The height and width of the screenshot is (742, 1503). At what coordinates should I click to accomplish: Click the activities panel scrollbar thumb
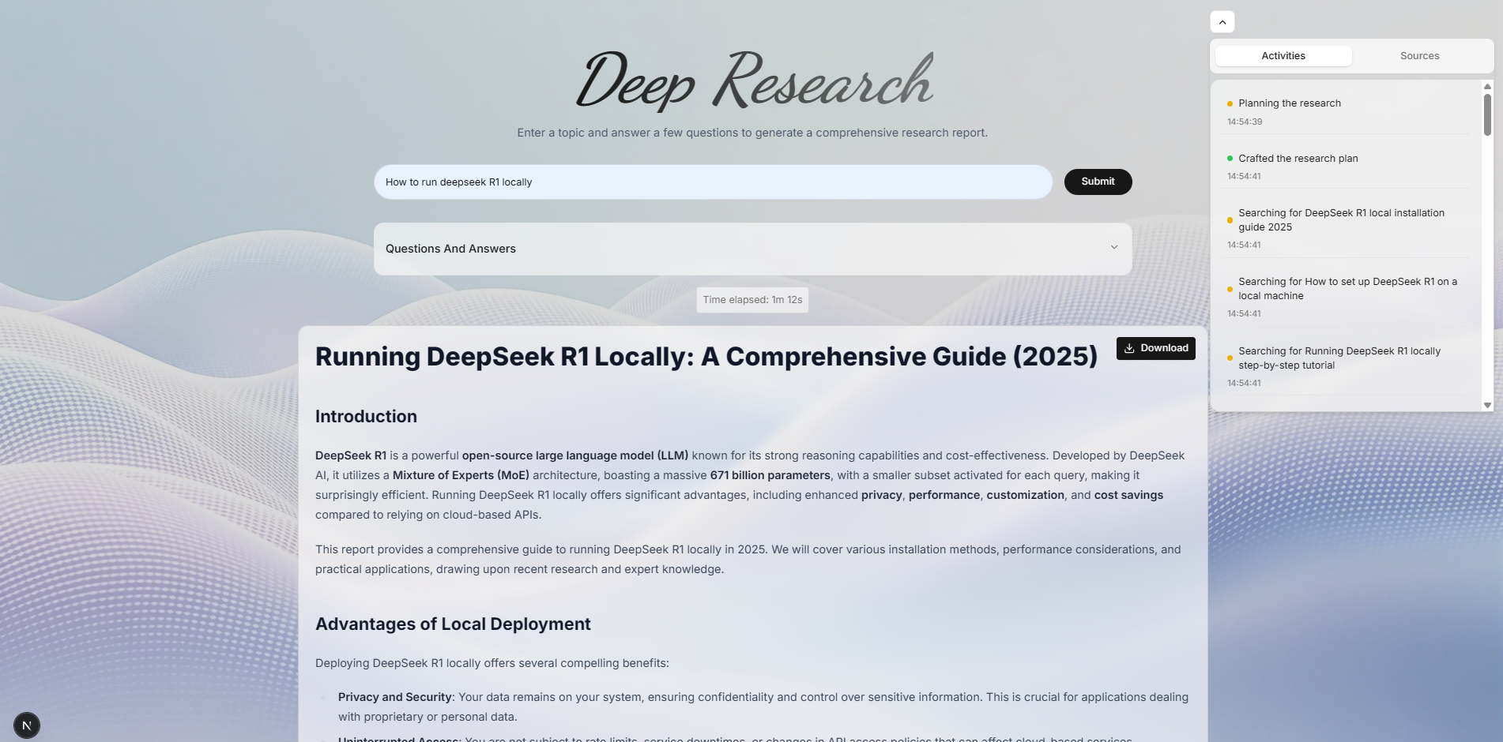[1487, 114]
